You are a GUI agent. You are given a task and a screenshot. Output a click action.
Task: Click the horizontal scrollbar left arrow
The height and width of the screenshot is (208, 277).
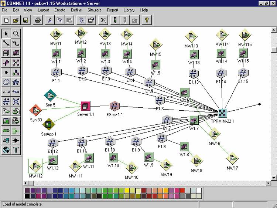pyautogui.click(x=25, y=183)
